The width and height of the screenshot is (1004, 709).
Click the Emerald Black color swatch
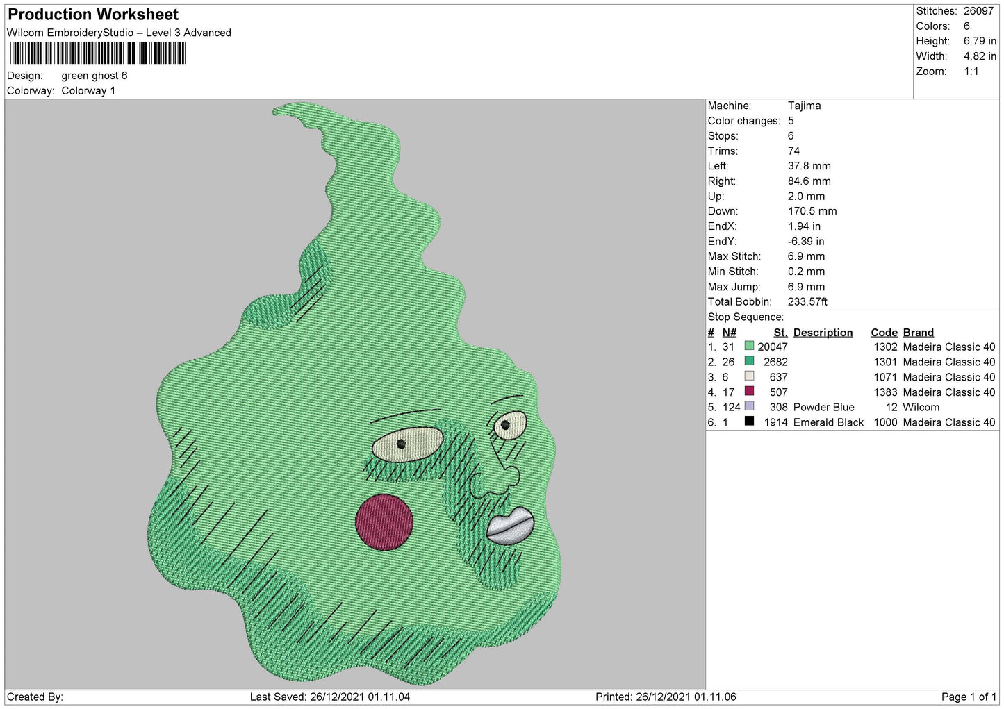pyautogui.click(x=749, y=422)
